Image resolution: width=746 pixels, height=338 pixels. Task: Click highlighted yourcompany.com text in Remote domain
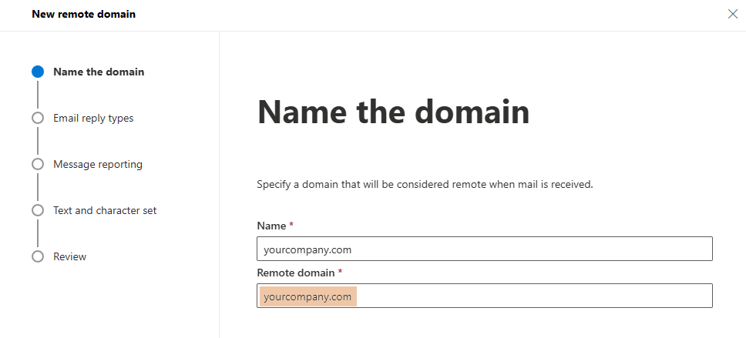tap(307, 296)
